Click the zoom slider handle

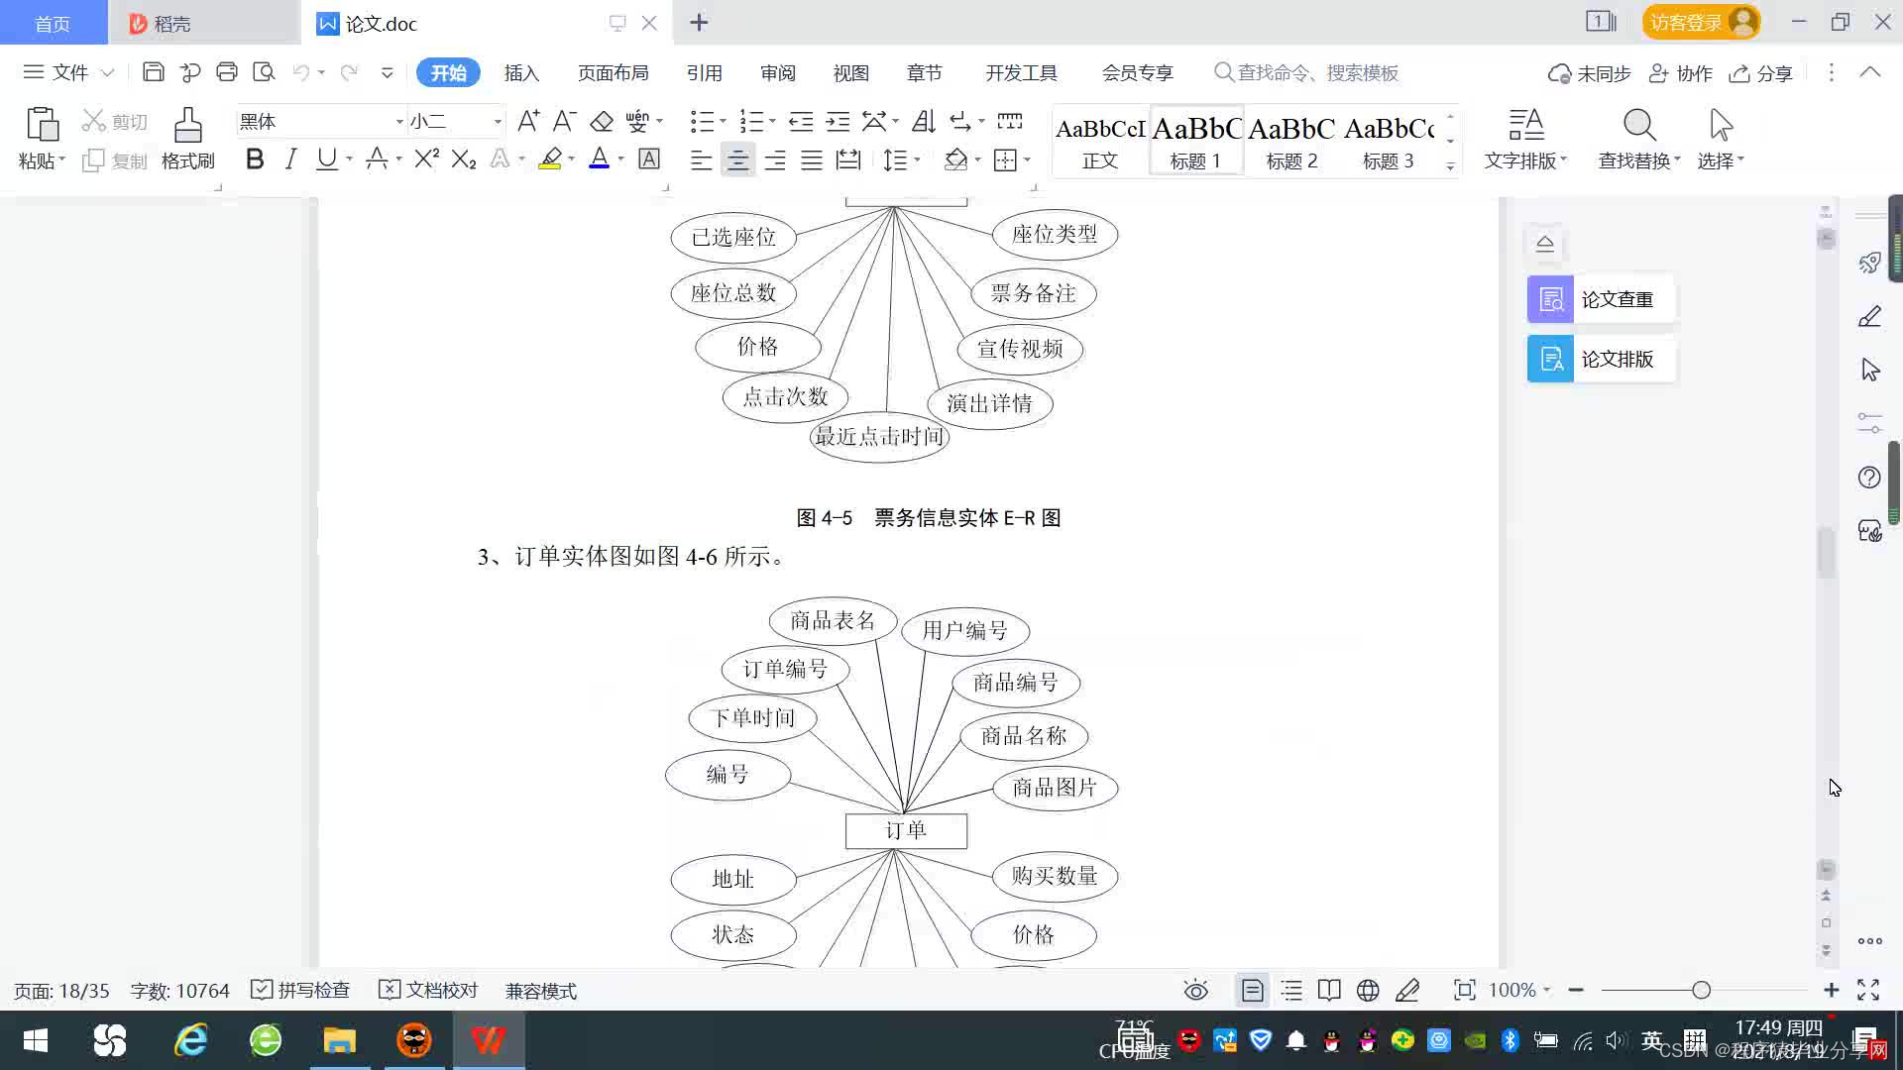[x=1702, y=991]
